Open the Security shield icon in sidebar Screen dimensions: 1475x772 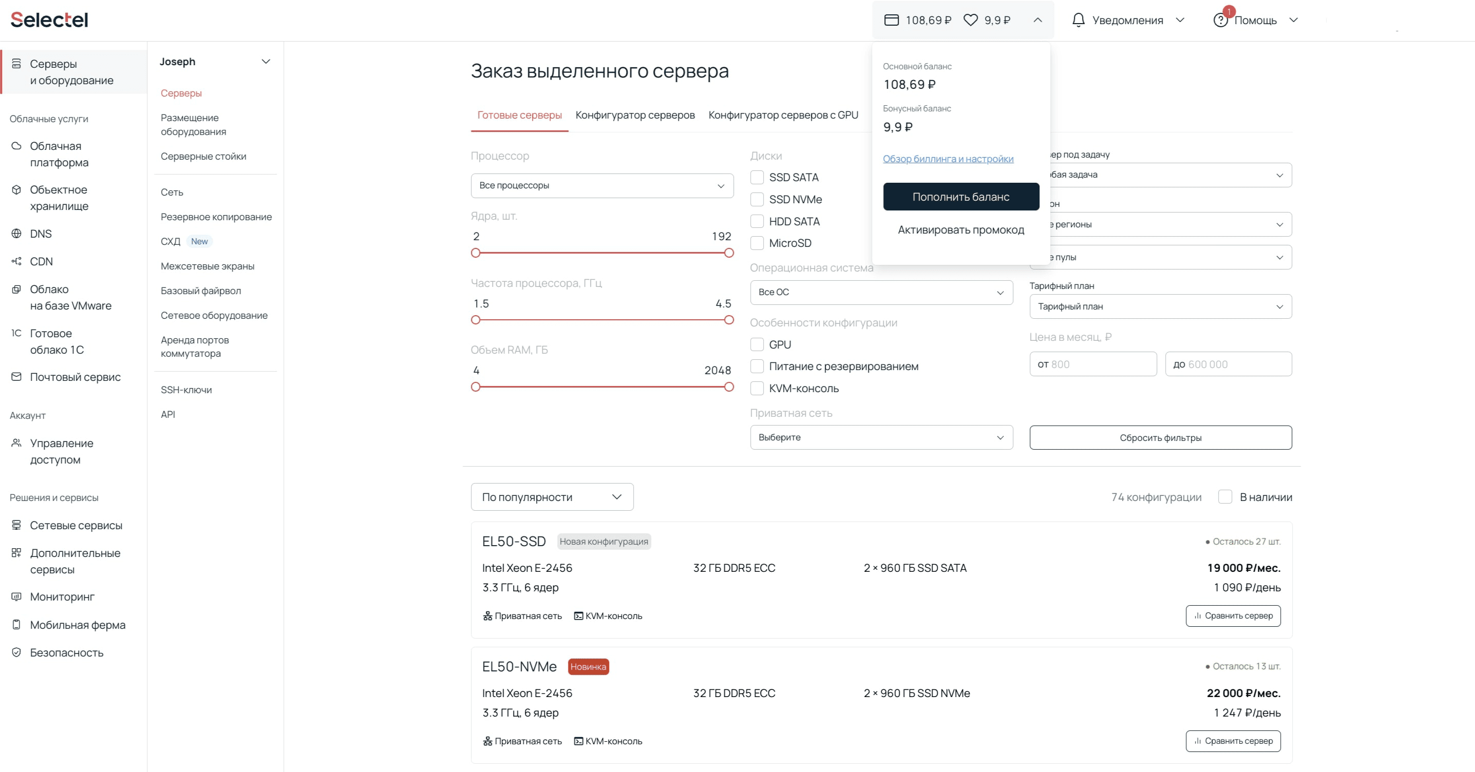tap(16, 652)
